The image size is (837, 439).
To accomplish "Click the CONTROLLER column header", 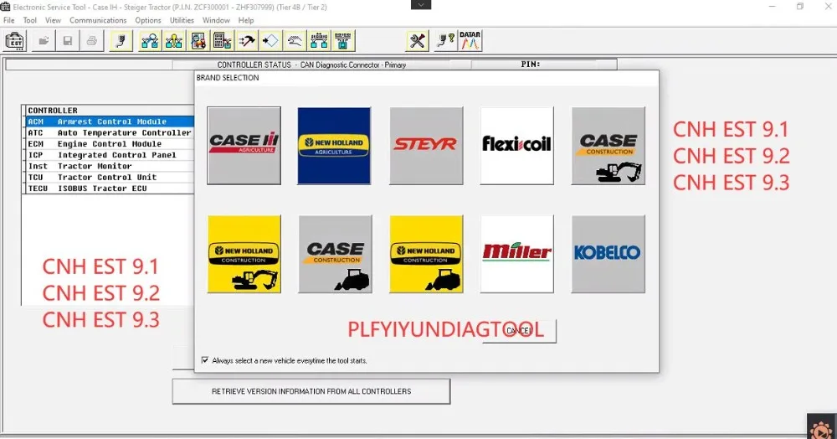I will [x=110, y=111].
